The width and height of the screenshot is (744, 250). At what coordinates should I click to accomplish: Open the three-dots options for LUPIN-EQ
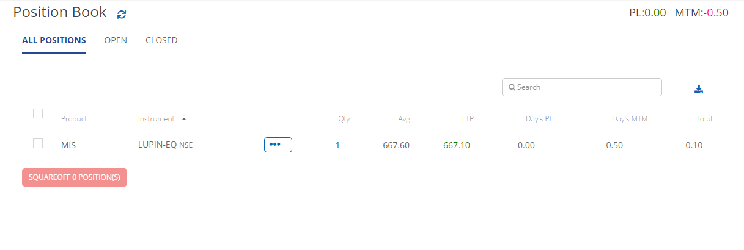[278, 145]
